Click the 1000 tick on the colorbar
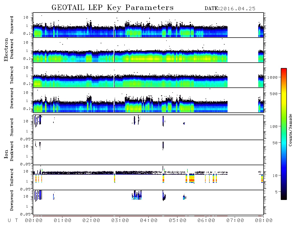The width and height of the screenshot is (292, 225). [x=272, y=77]
